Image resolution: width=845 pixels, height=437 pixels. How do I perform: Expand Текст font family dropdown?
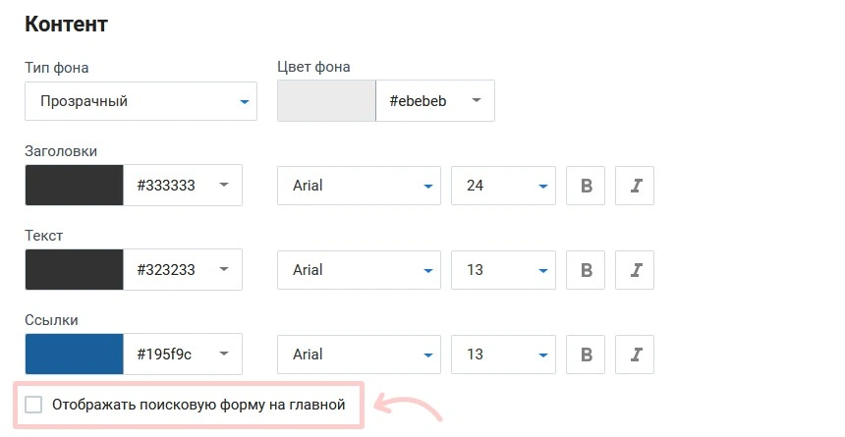[359, 270]
